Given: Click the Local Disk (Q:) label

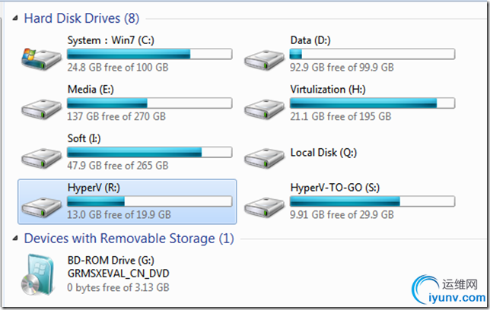Looking at the screenshot, I should tap(323, 153).
